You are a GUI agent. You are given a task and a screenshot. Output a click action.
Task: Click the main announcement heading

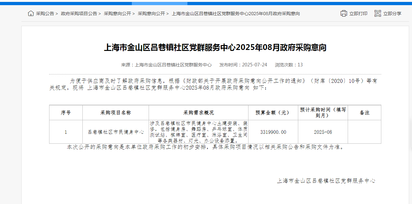215,48
